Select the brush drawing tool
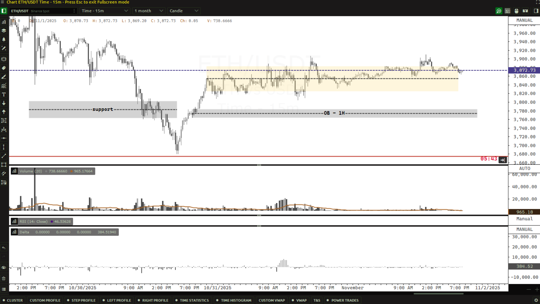The width and height of the screenshot is (540, 304). click(x=4, y=77)
